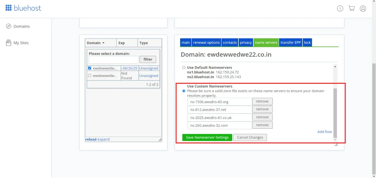Switch to the transfer EPP tab
This screenshot has width=376, height=178.
[291, 42]
